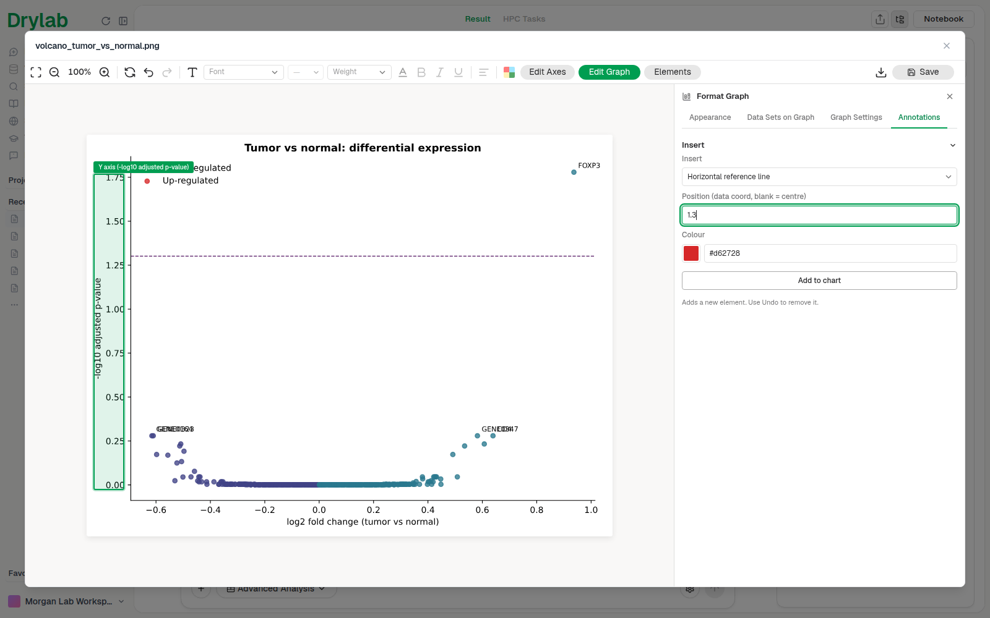990x618 pixels.
Task: Click the #d62728 colour hex field
Action: coord(830,253)
